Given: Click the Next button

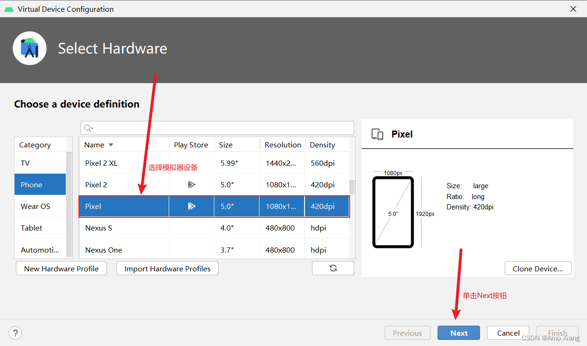Looking at the screenshot, I should coord(459,333).
